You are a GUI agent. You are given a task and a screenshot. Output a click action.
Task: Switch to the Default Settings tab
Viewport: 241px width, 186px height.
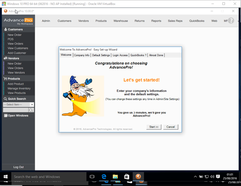point(101,55)
